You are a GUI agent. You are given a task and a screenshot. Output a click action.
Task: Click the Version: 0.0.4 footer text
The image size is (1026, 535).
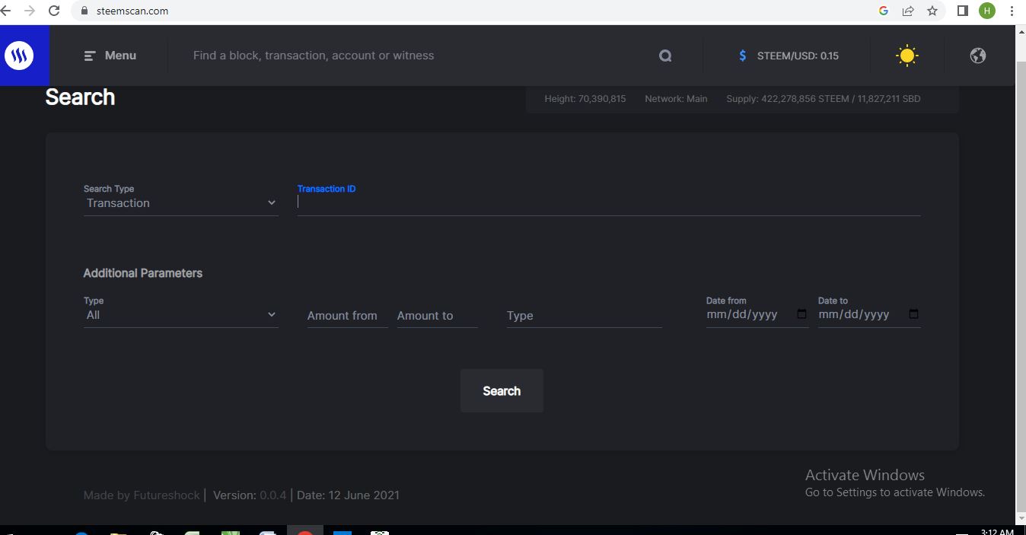pos(250,495)
